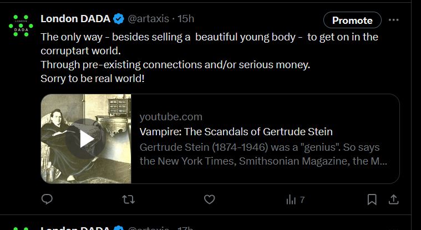421x230 pixels.
Task: Open the @artaxis profile handle
Action: (x=148, y=19)
